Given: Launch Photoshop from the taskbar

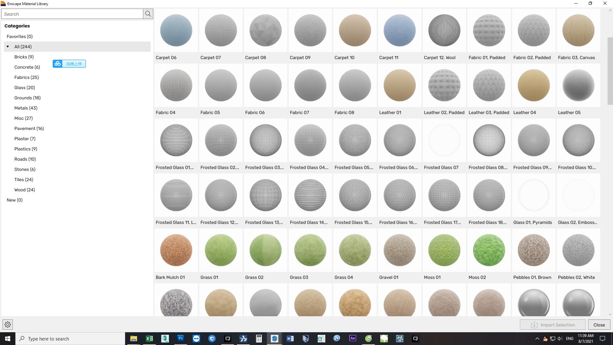Looking at the screenshot, I should pyautogui.click(x=180, y=338).
